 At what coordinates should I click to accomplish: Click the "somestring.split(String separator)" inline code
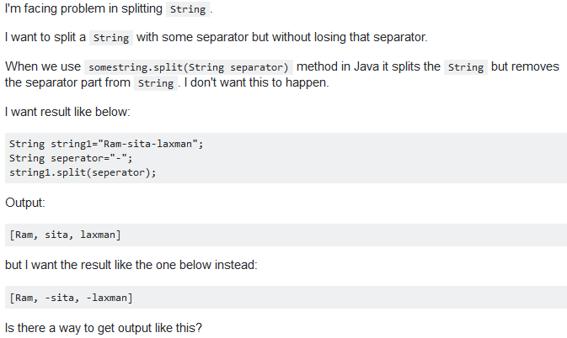(188, 67)
